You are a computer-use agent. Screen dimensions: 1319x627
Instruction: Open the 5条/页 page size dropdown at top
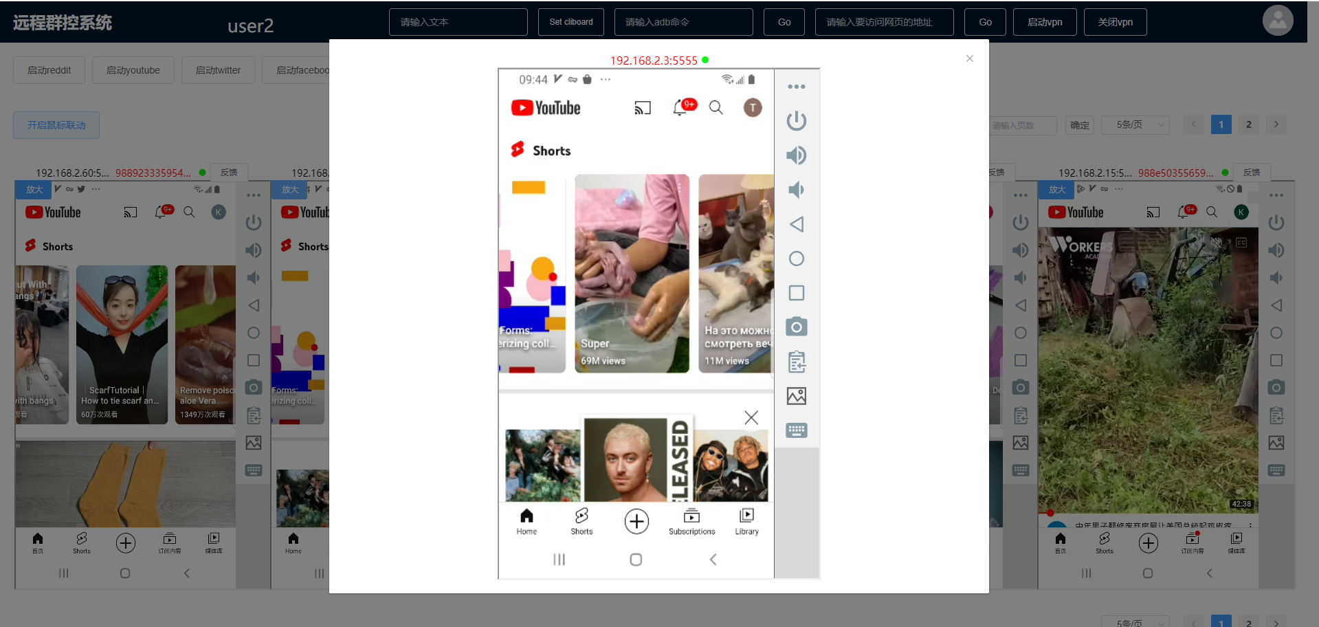(1135, 125)
